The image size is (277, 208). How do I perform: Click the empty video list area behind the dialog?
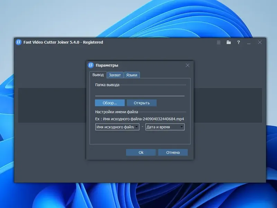click(x=48, y=104)
